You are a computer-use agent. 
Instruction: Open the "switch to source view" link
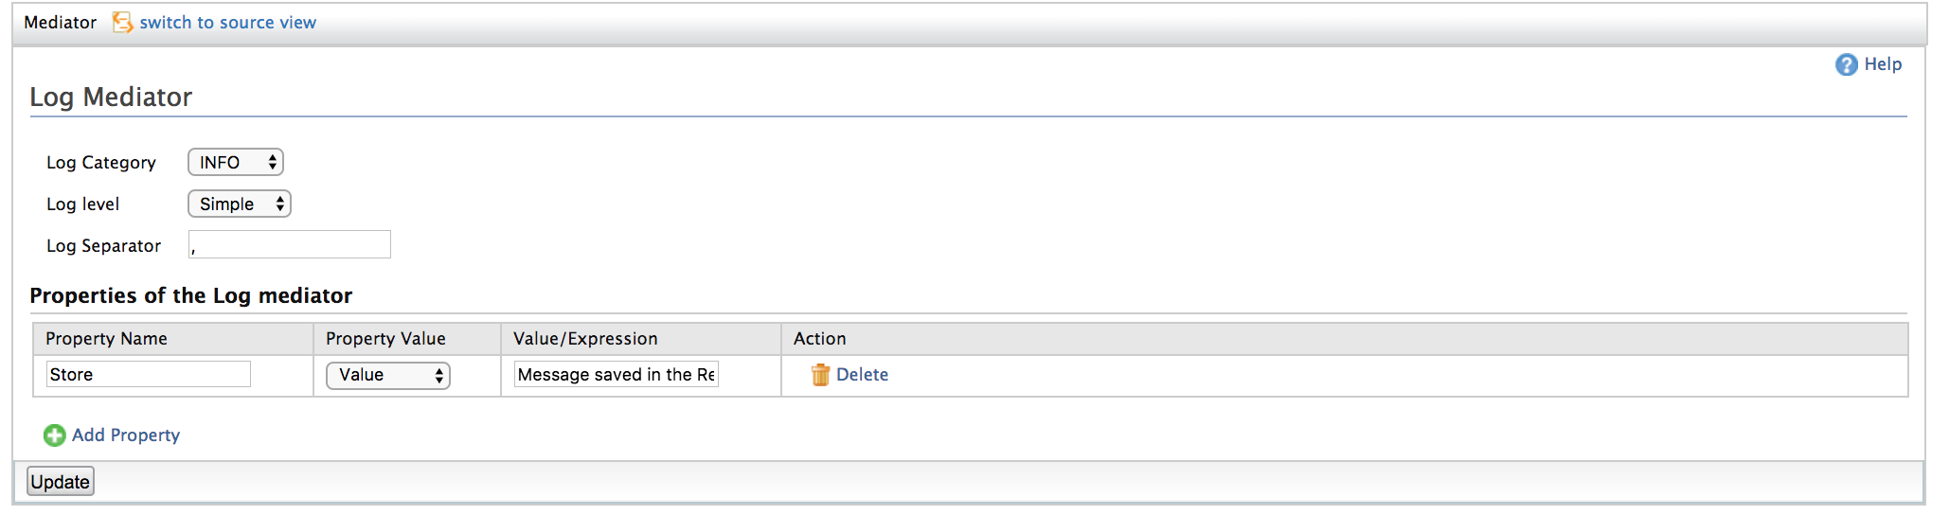coord(227,23)
